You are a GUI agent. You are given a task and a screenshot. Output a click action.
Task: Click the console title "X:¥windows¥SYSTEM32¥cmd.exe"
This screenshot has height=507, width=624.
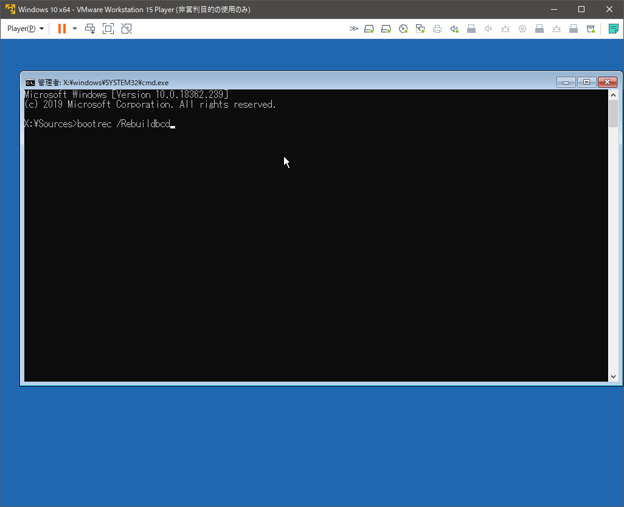(x=116, y=82)
